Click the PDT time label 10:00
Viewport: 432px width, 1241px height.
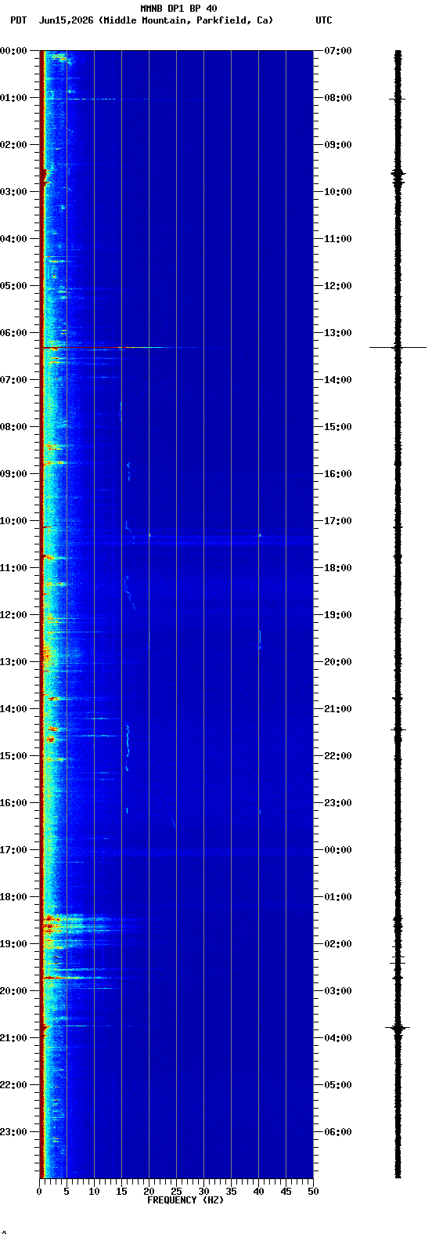click(14, 521)
